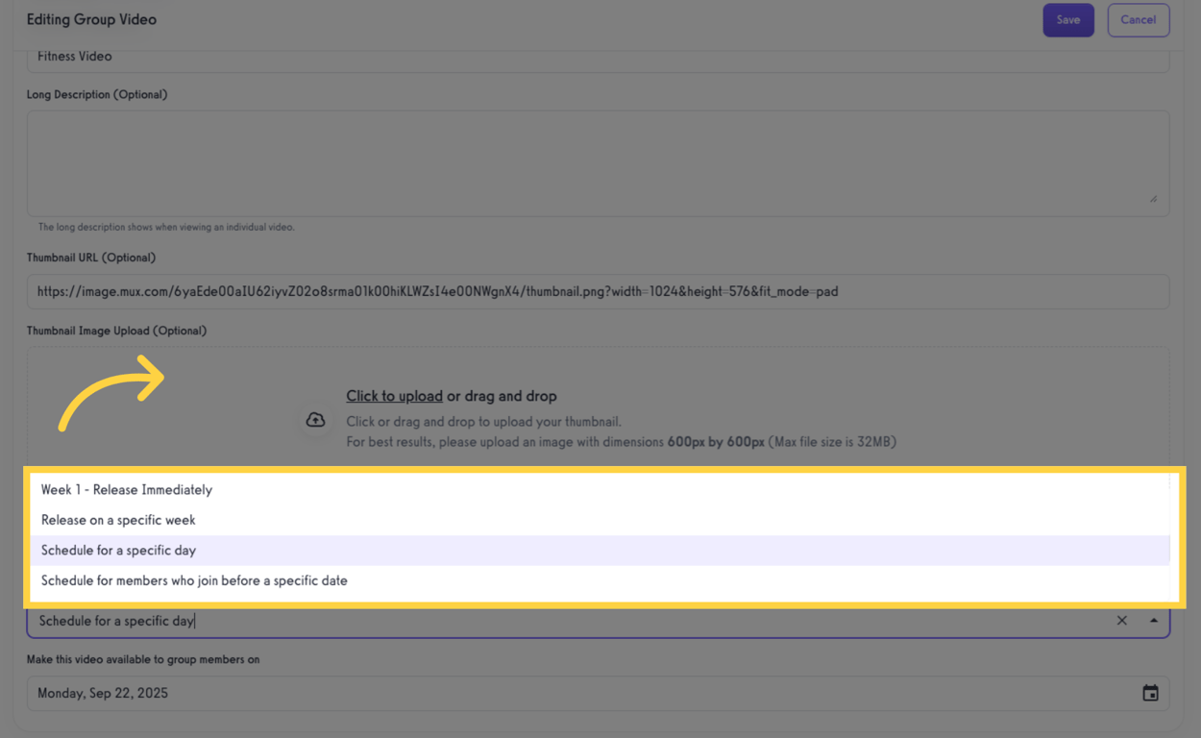Save the group video edits
Viewport: 1201px width, 738px height.
pyautogui.click(x=1068, y=19)
